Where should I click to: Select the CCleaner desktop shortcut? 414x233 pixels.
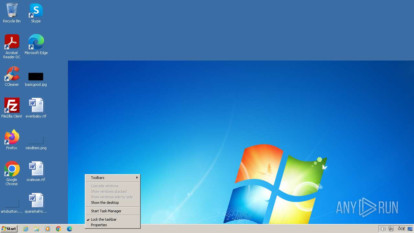tap(12, 73)
